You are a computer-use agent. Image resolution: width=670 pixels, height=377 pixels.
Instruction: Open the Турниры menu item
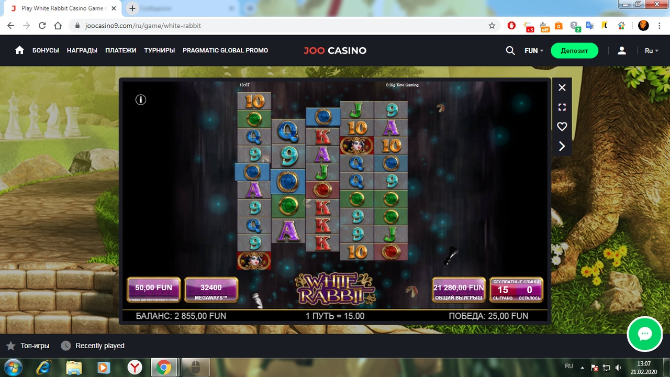160,50
